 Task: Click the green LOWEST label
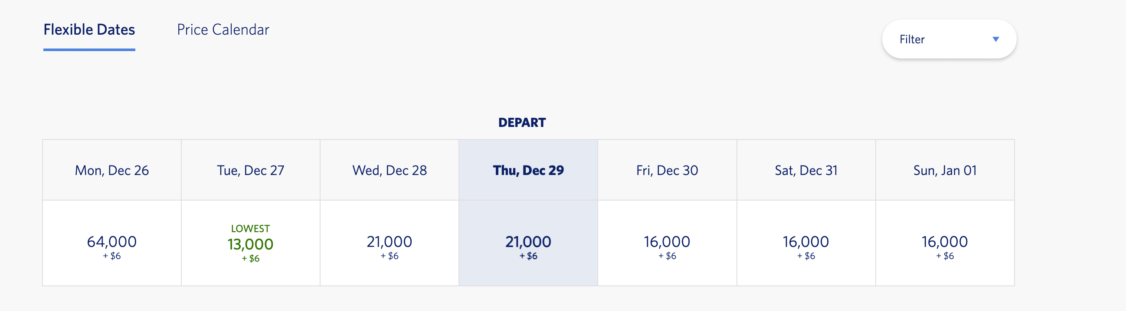coord(250,228)
